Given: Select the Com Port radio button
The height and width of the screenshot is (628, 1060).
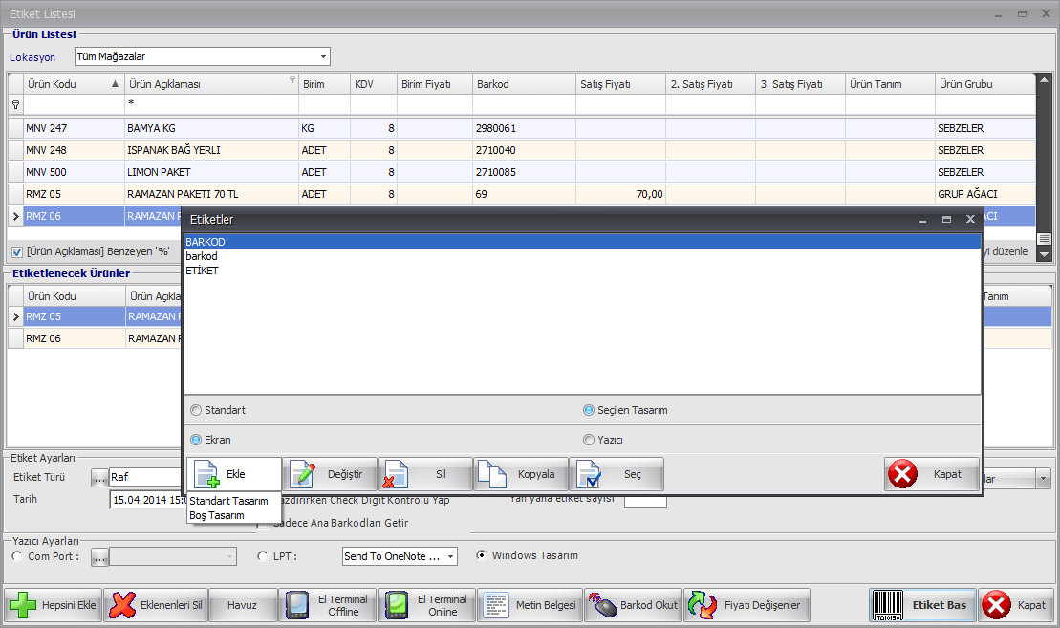Looking at the screenshot, I should pos(17,556).
